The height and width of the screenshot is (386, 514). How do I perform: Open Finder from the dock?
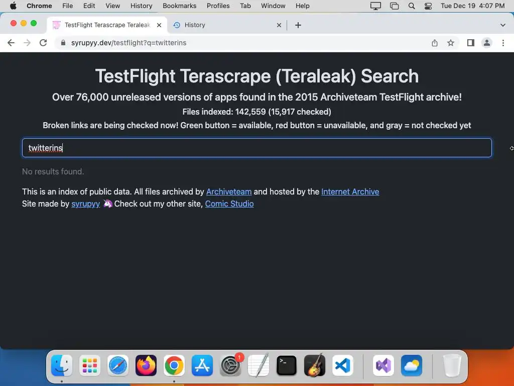(x=62, y=365)
